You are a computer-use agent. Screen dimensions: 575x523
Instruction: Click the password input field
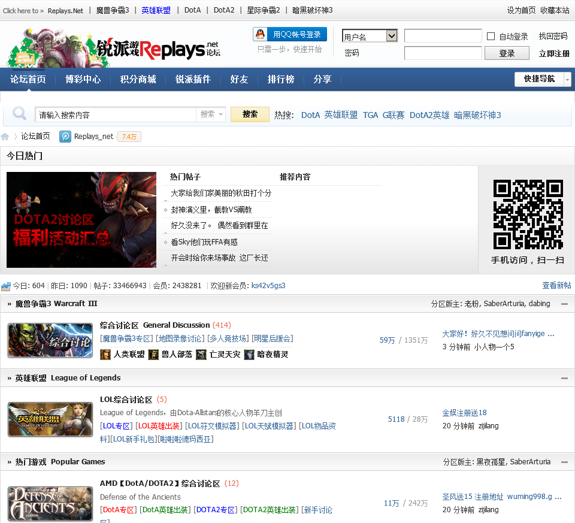(443, 53)
